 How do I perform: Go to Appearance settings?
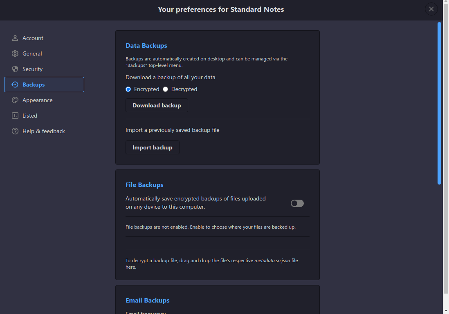(x=44, y=100)
